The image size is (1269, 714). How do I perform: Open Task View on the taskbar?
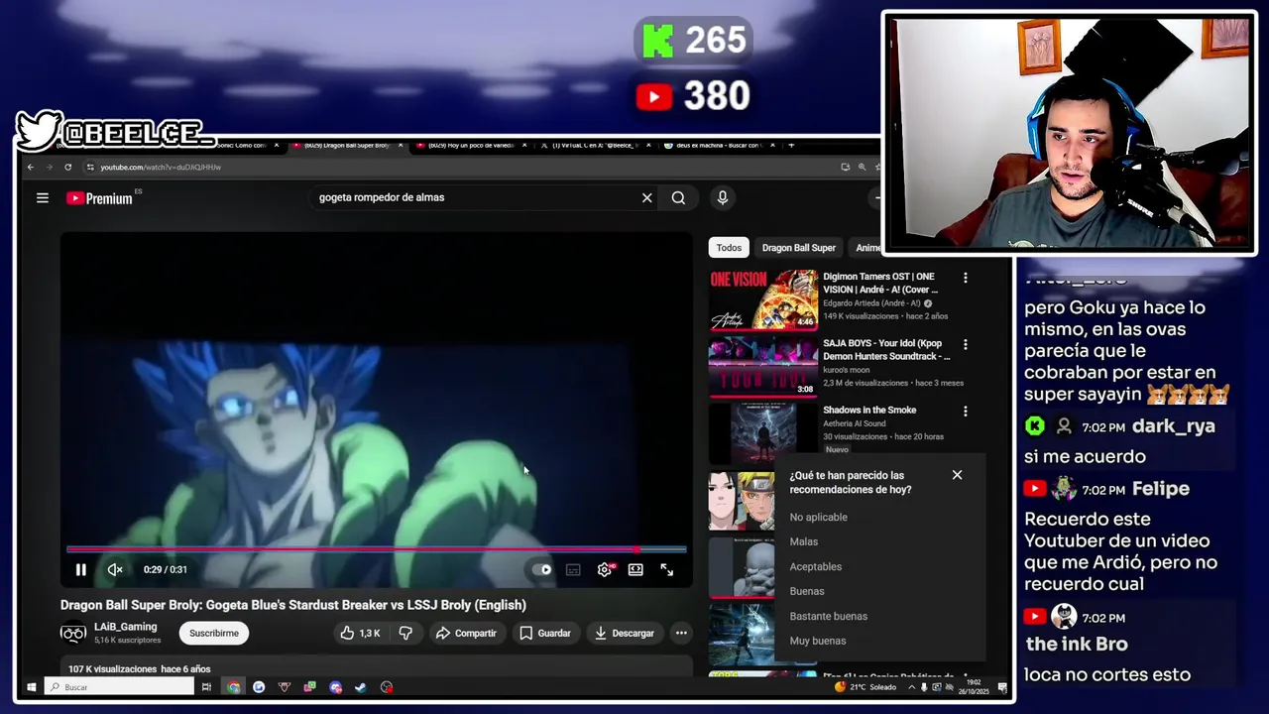point(206,687)
